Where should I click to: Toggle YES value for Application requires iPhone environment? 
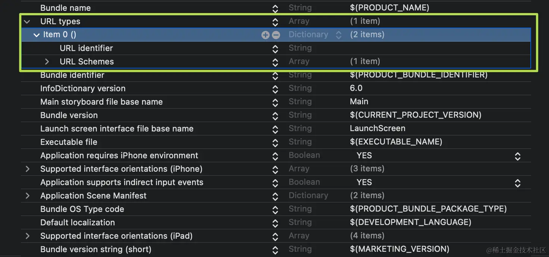point(518,156)
